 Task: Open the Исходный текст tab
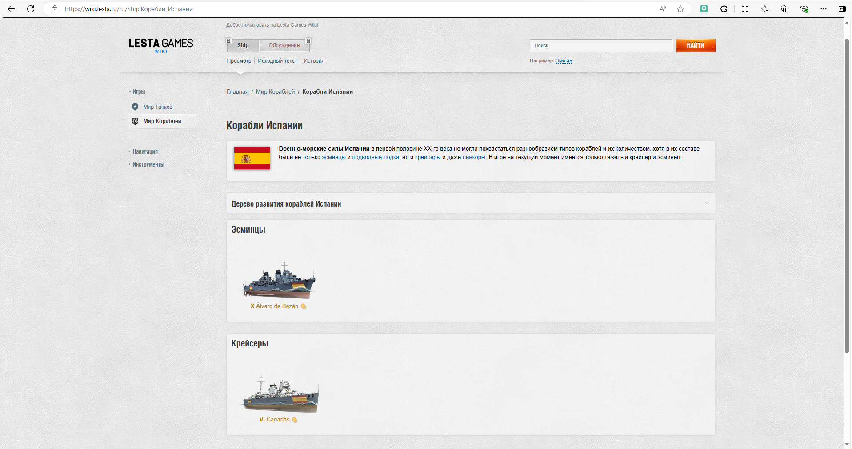coord(277,61)
